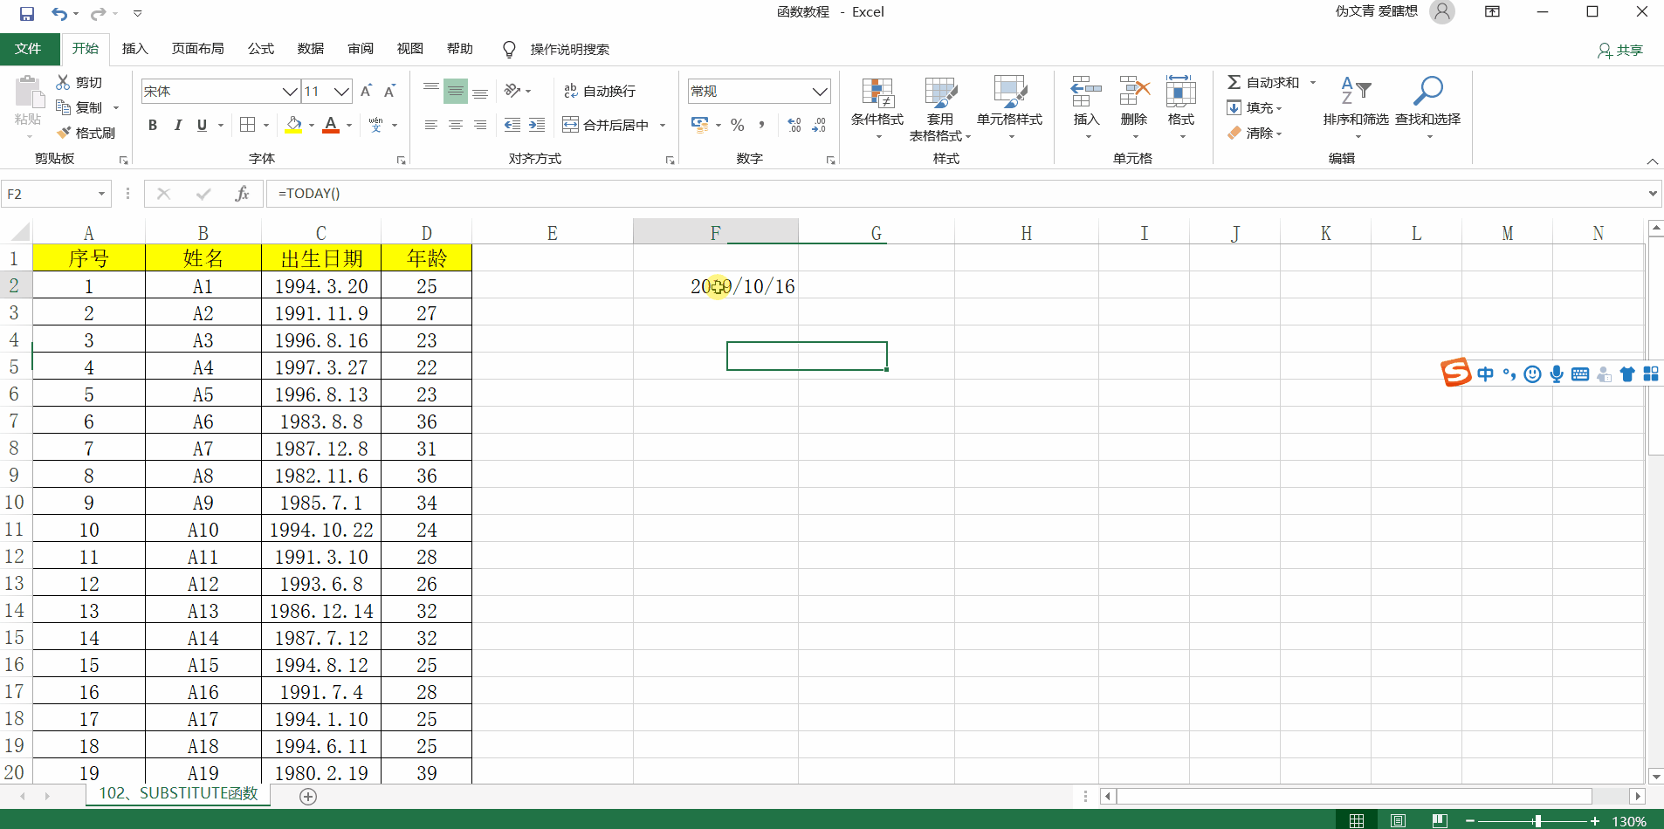Click the percent style icon
Image resolution: width=1664 pixels, height=829 pixels.
[738, 125]
